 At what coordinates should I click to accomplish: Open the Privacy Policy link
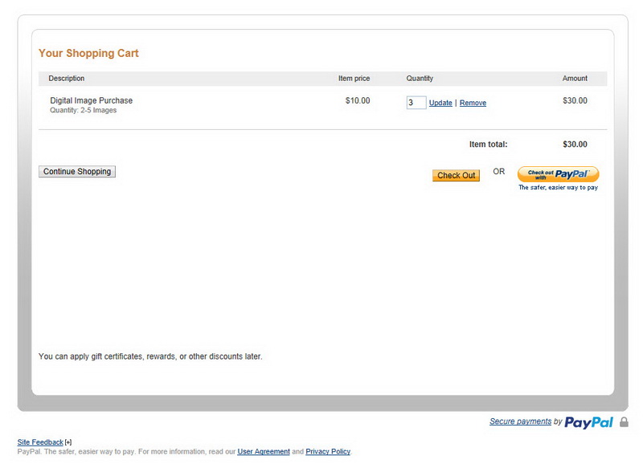(x=328, y=452)
